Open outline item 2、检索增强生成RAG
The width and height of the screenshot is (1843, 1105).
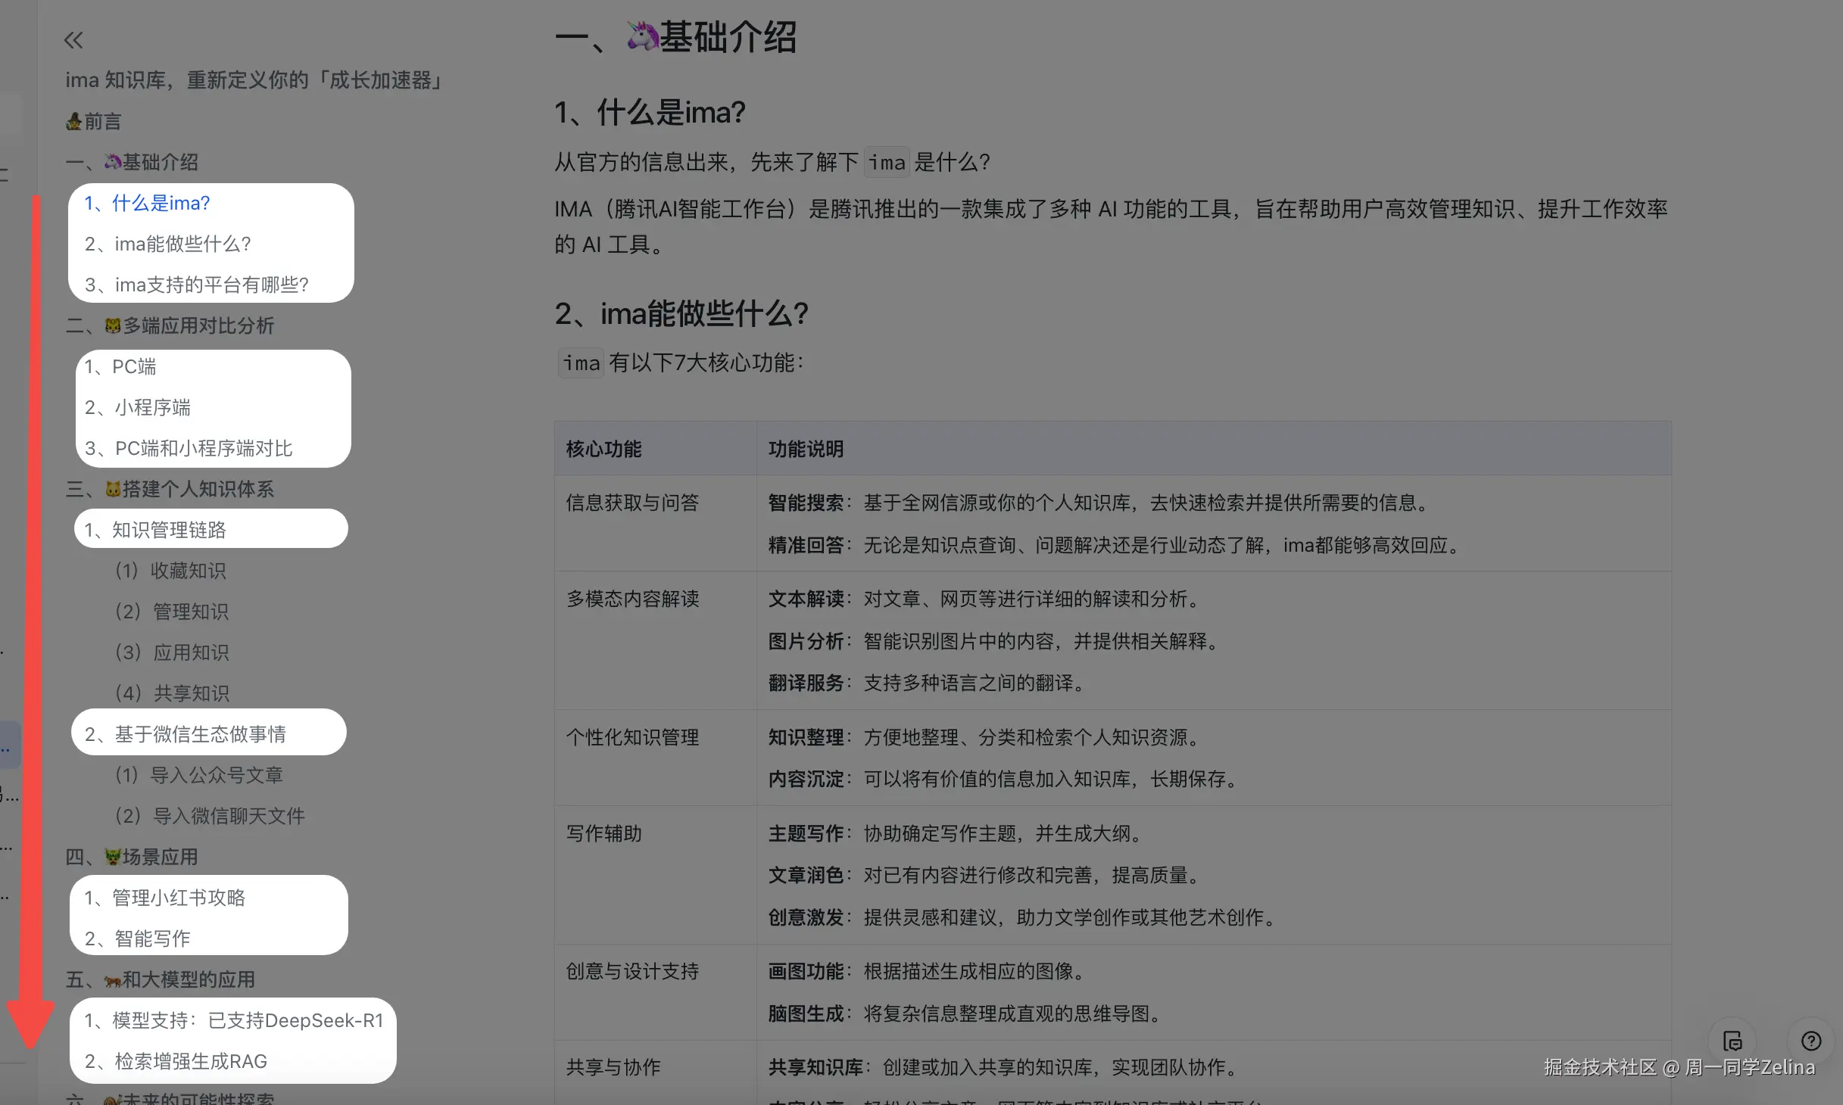(x=176, y=1061)
